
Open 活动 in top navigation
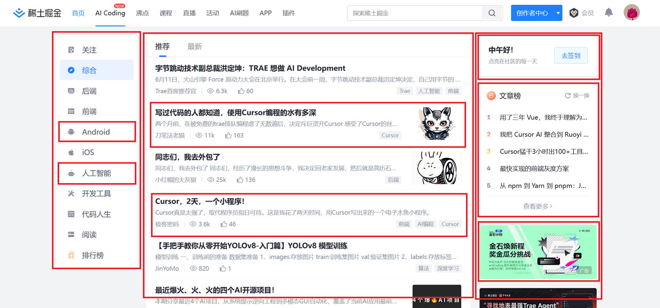point(213,13)
